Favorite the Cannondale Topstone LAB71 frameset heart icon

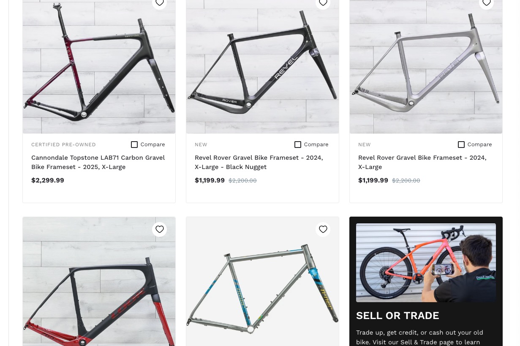coord(159,3)
